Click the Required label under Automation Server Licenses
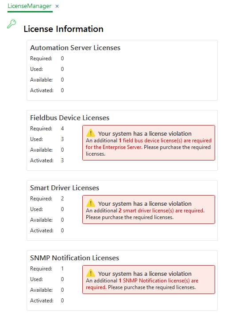 click(41, 59)
